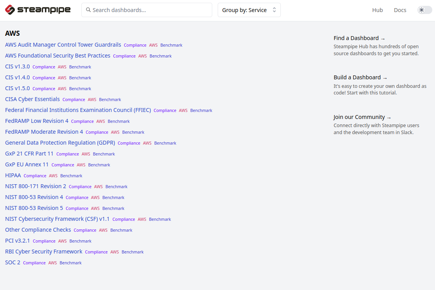
Task: Select the AWS tag next to SOC 2
Action: pyautogui.click(x=53, y=262)
